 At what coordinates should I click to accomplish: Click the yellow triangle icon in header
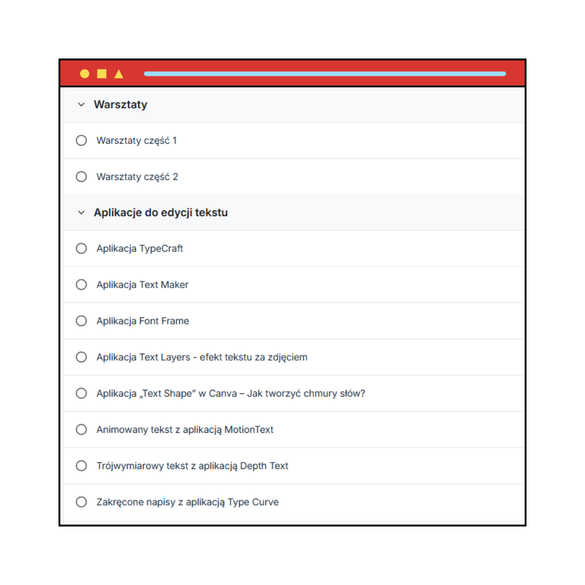point(119,74)
